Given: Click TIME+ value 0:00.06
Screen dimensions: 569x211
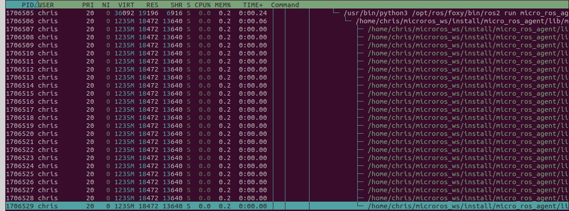Looking at the screenshot, I should pos(253,21).
